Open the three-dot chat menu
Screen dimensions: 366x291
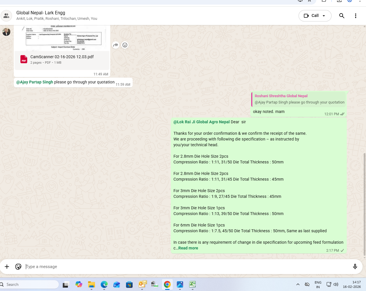(355, 16)
